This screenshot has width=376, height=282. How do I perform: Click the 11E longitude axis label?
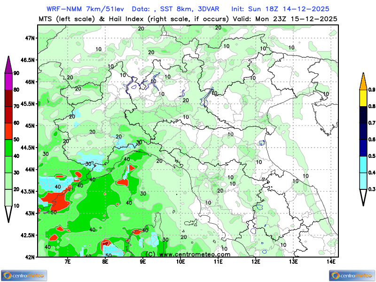(218, 261)
